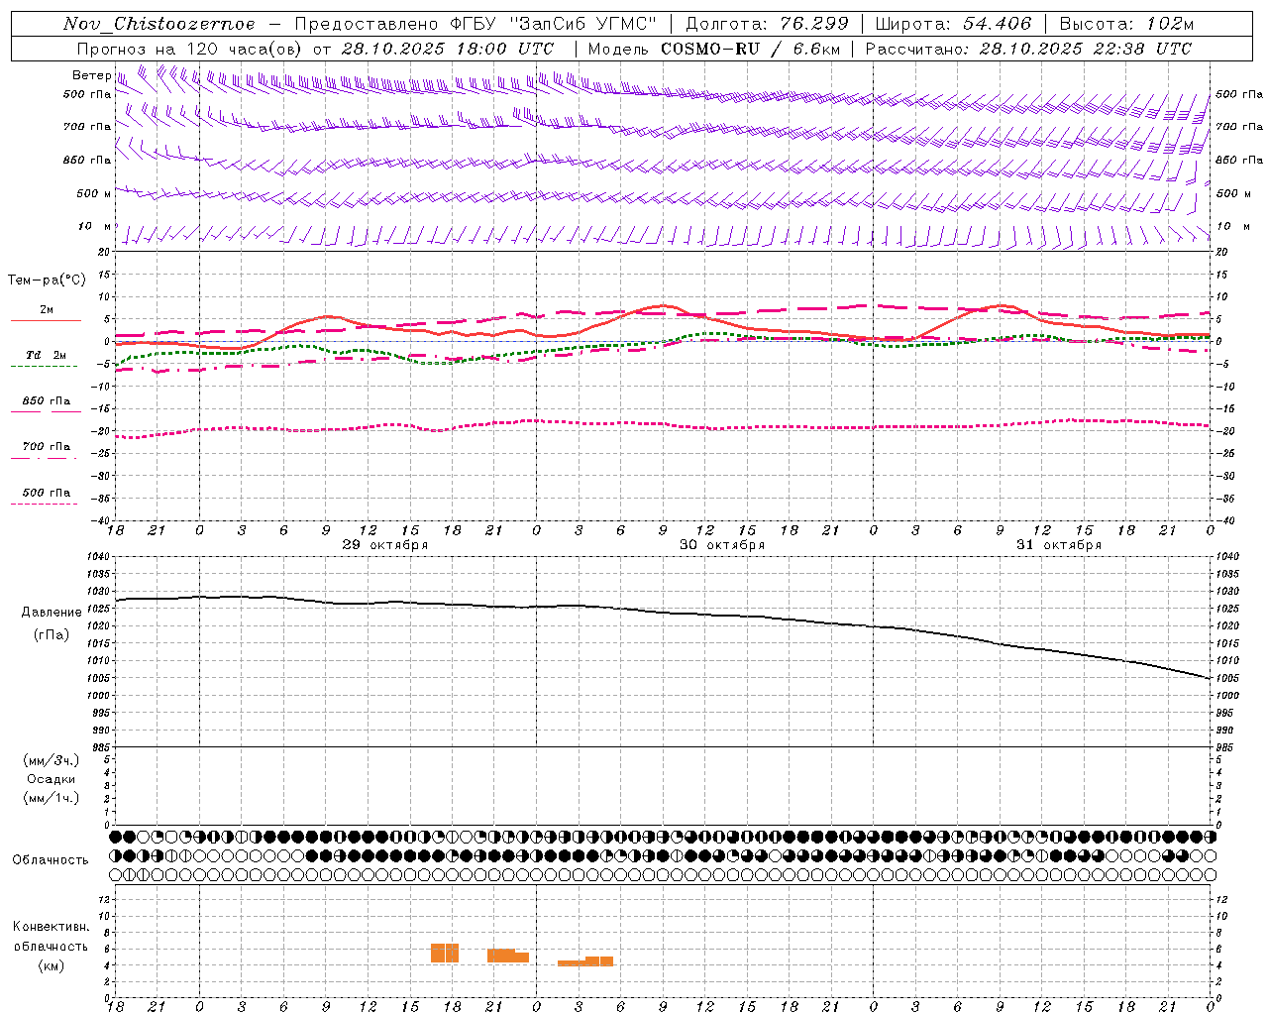Click the "Конвективн." convective cloud label
1268x1015 pixels.
click(x=52, y=927)
